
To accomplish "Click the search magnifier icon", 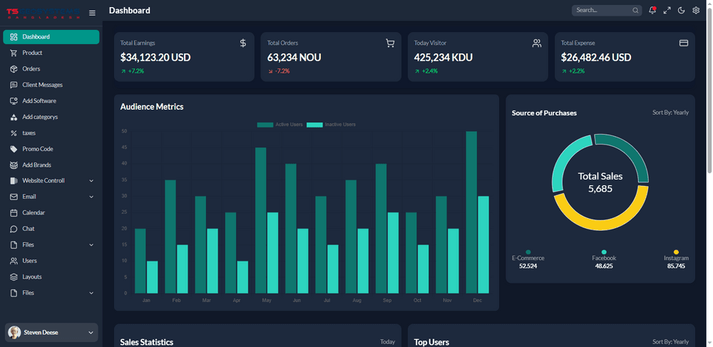I will coord(635,11).
